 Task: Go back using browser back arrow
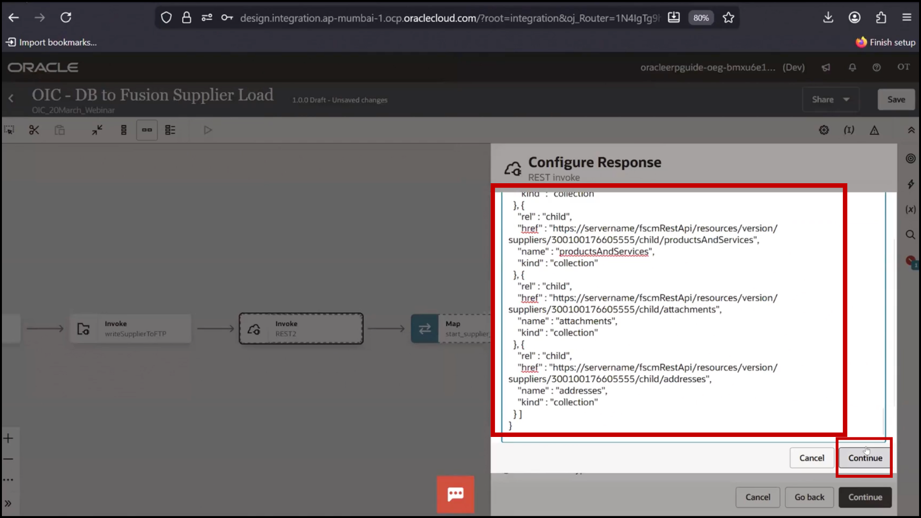pyautogui.click(x=13, y=18)
